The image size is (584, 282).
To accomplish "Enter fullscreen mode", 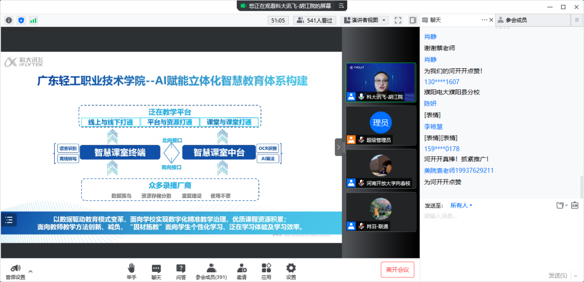I will click(398, 20).
